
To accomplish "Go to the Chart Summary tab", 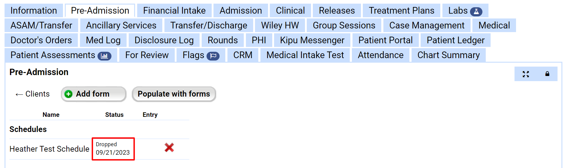I will 448,55.
